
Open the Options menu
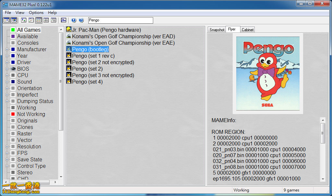(x=36, y=13)
